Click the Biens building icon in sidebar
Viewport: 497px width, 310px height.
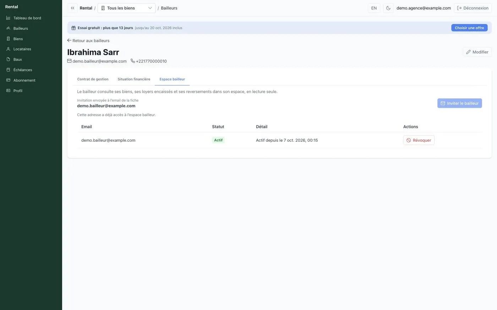[8, 39]
